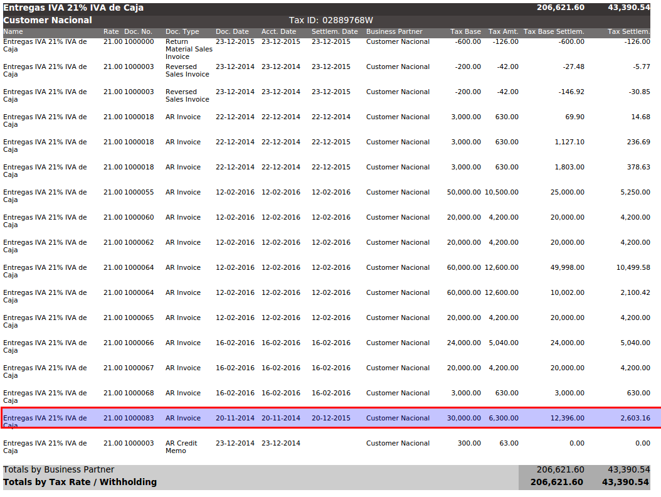The image size is (661, 497).
Task: Click the 50,000.00 tax base value
Action: tap(463, 193)
